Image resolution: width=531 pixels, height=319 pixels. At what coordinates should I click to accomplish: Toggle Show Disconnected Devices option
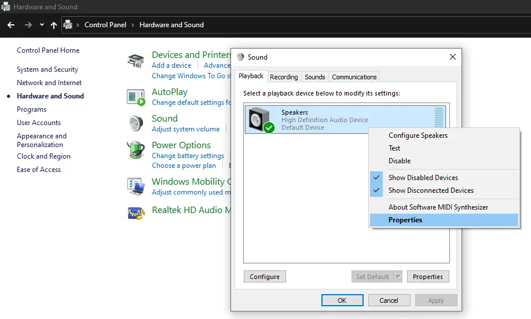click(x=444, y=190)
